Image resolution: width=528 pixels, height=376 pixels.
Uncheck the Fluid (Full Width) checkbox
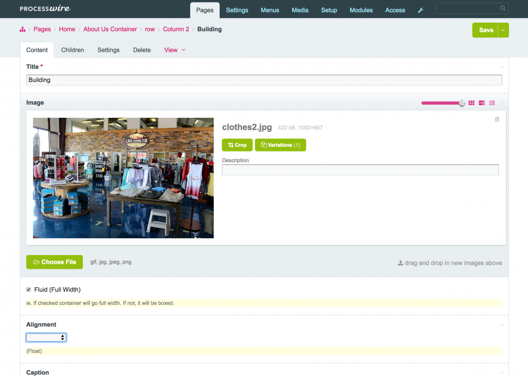point(29,289)
